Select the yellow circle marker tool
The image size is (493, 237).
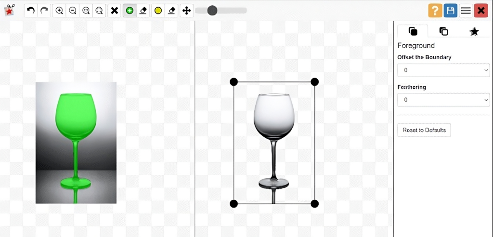click(158, 11)
